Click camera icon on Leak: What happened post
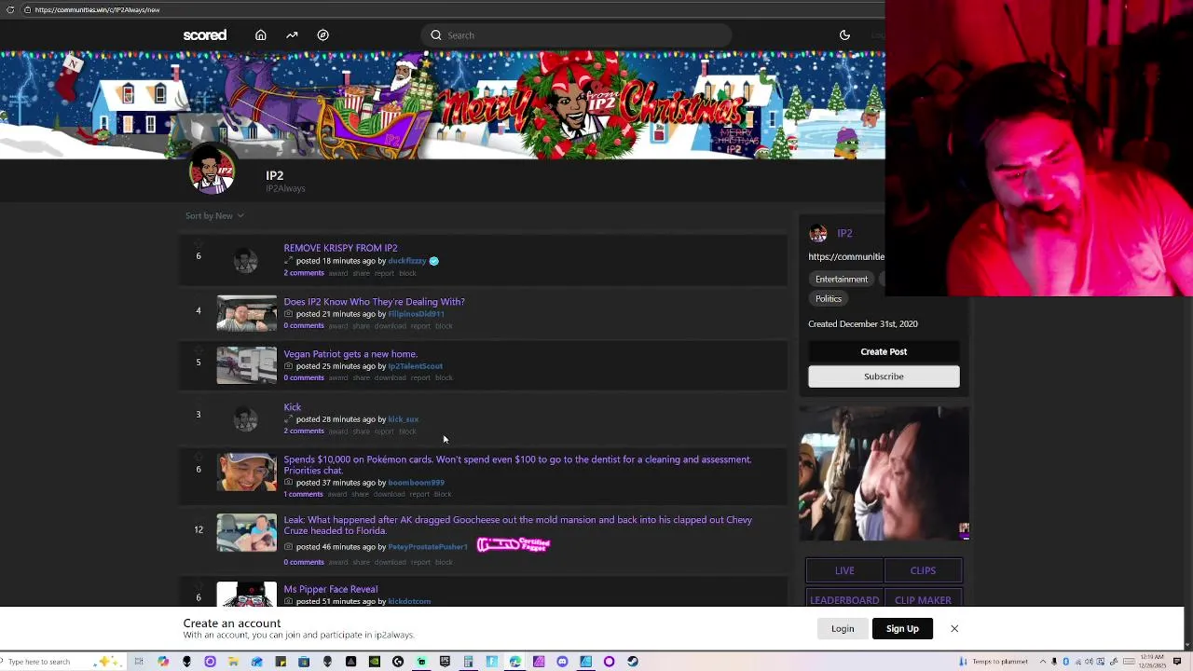1193x671 pixels. pos(288,547)
